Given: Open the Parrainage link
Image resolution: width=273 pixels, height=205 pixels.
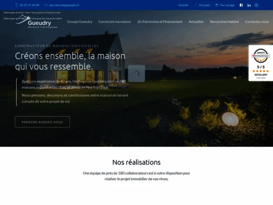Looking at the screenshot, I should click(x=227, y=5).
